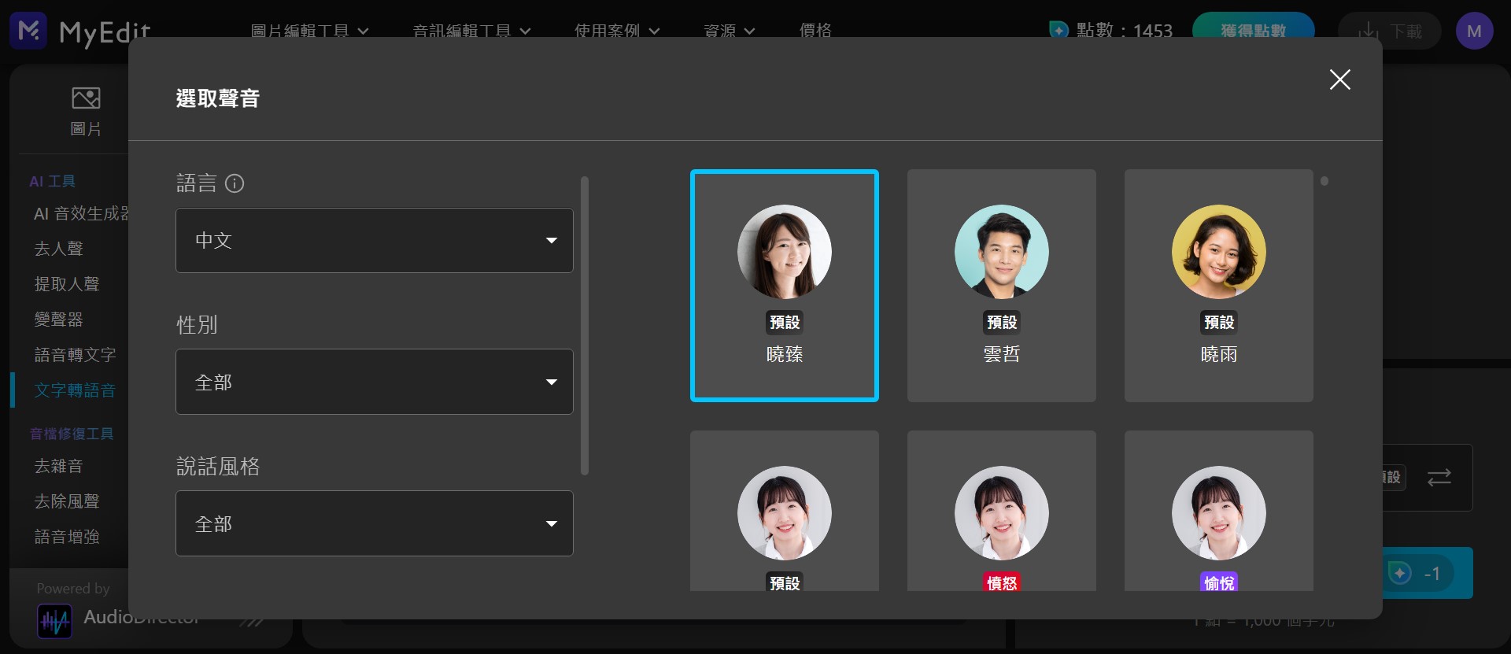Open AI 音效生成器 in sidebar
Image resolution: width=1511 pixels, height=654 pixels.
click(81, 213)
